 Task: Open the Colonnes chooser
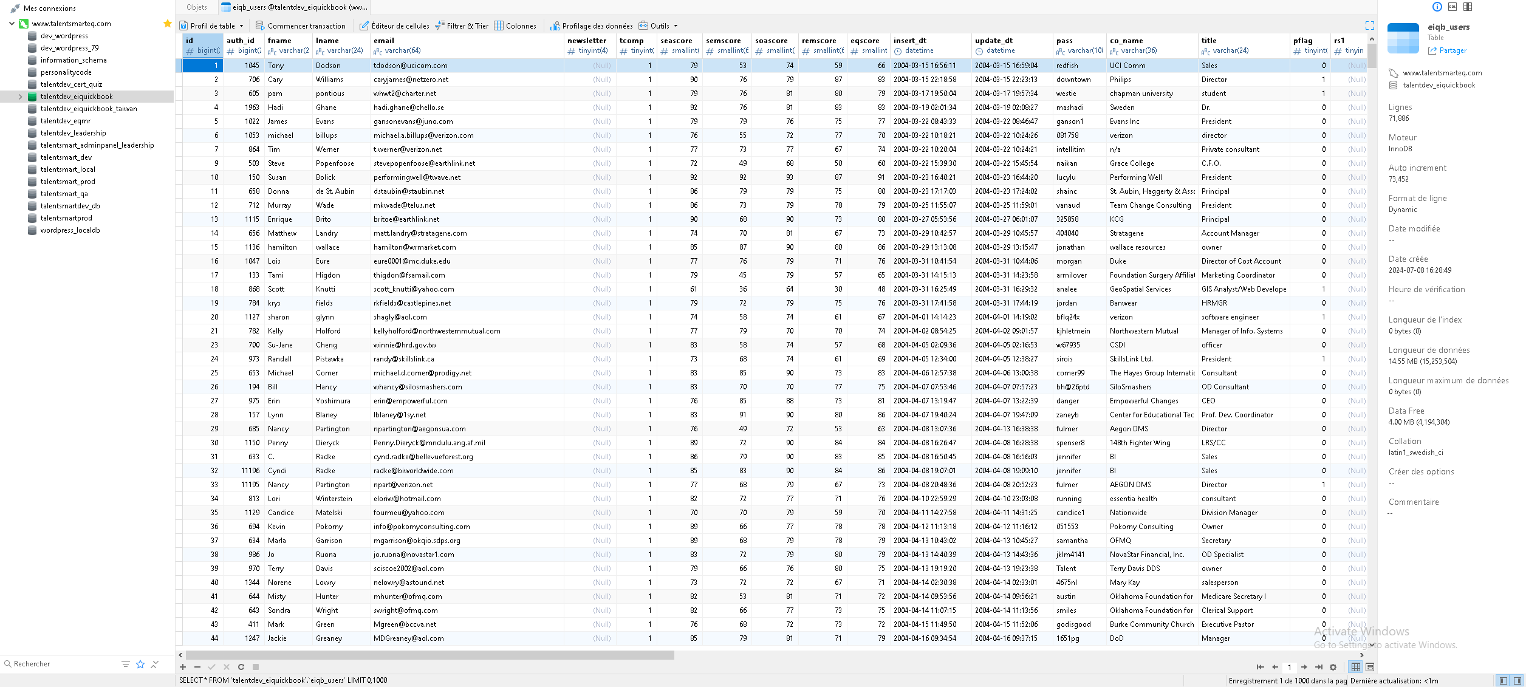tap(515, 26)
